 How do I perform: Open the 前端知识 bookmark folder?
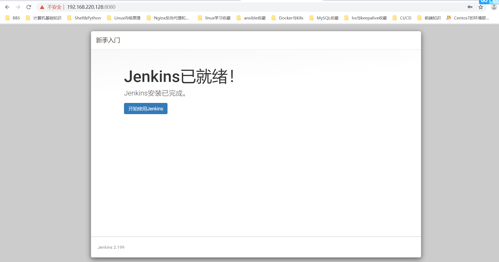pos(429,18)
